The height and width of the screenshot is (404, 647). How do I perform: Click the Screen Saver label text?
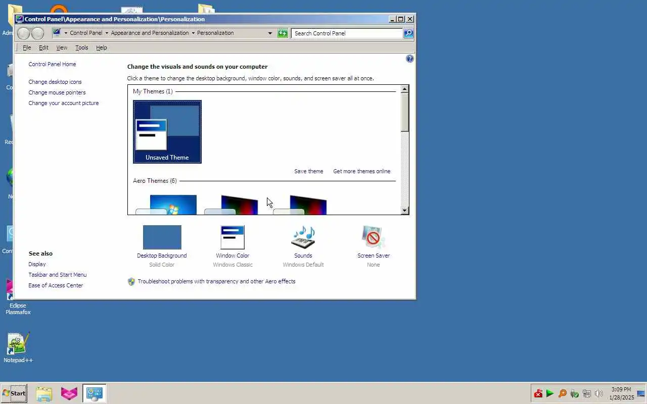tap(374, 256)
